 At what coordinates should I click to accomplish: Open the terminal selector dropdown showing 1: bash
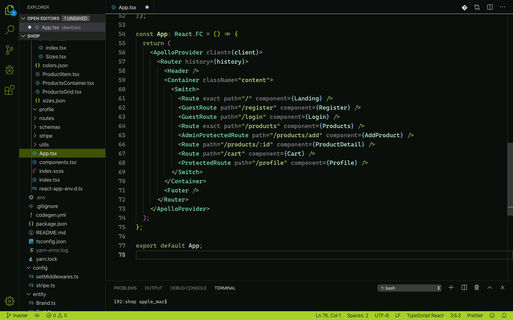coord(409,288)
